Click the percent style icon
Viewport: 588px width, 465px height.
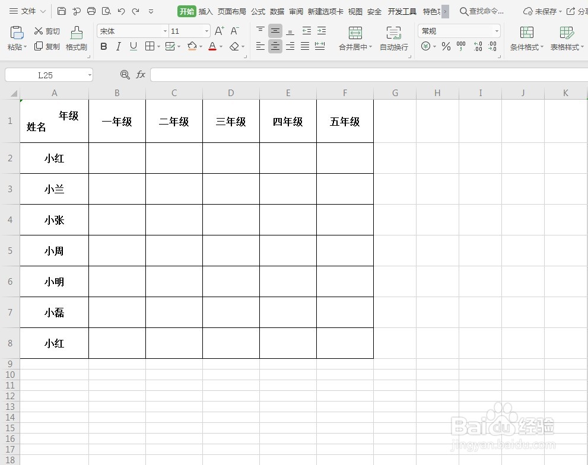click(x=446, y=46)
